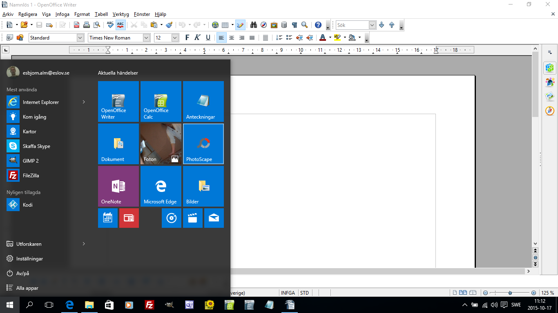Click the Print icon in toolbar
This screenshot has width=558, height=313.
tap(87, 25)
